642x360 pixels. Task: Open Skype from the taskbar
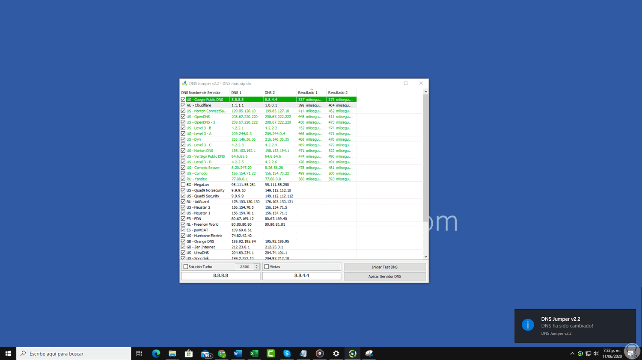point(287,354)
